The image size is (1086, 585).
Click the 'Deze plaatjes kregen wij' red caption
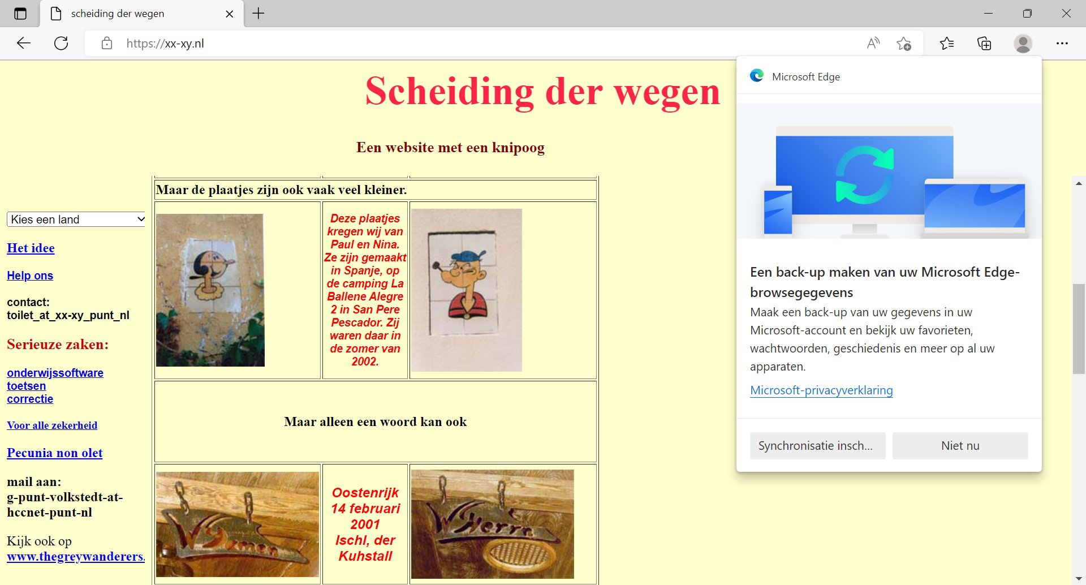coord(365,290)
